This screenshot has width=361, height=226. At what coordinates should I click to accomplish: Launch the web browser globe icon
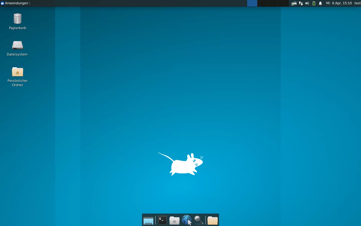187,220
